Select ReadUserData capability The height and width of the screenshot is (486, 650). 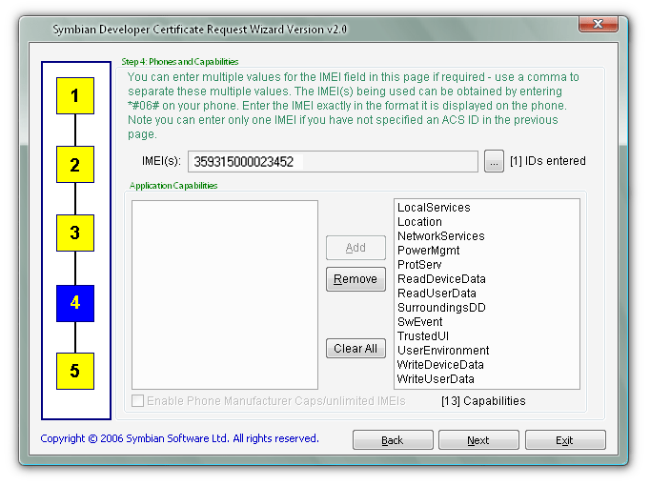(x=437, y=294)
